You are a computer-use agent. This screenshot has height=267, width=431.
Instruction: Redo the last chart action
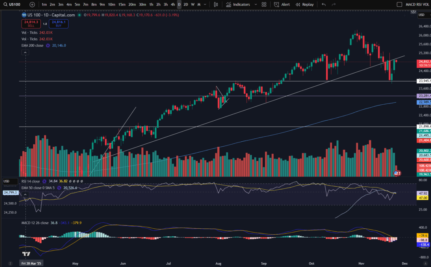pos(334,4)
